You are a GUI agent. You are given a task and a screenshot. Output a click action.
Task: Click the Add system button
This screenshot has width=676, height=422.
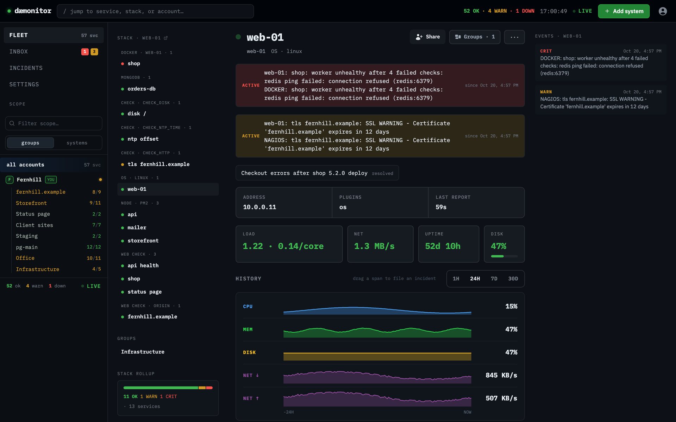(624, 11)
